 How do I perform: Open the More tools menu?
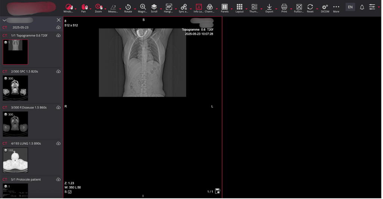pos(336,7)
